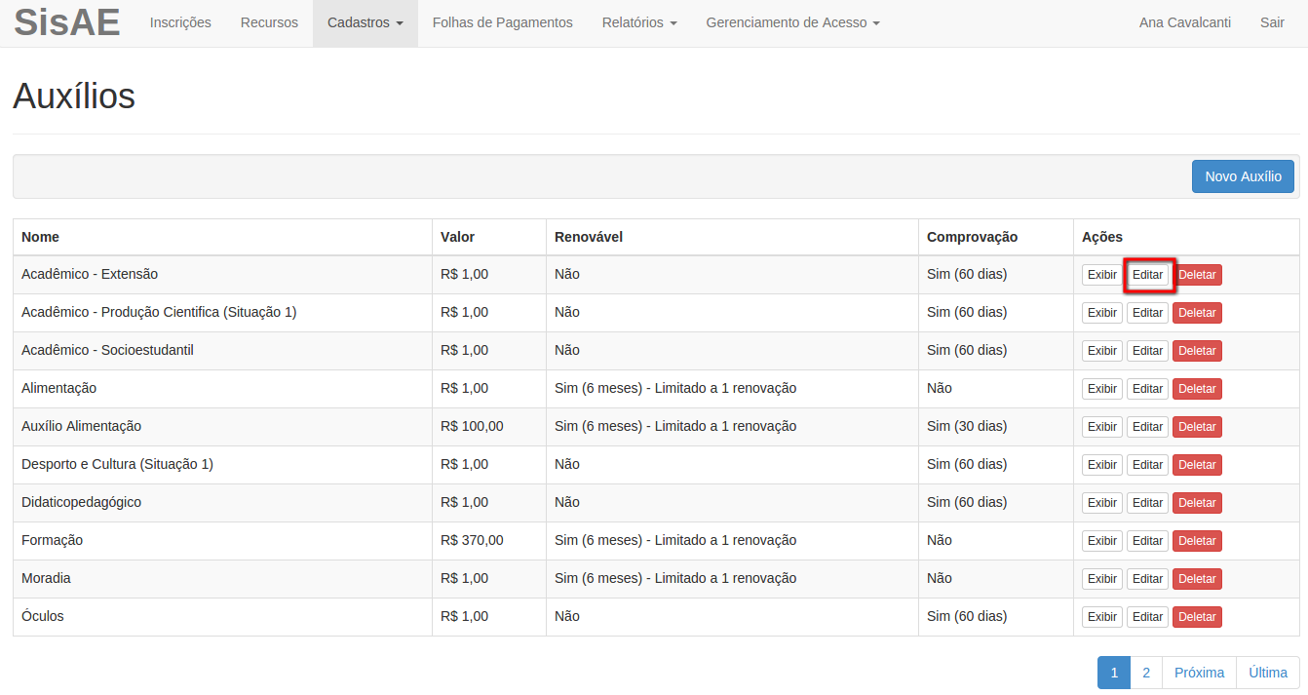Exibir the Alimentação row
This screenshot has height=695, width=1308.
pos(1102,389)
